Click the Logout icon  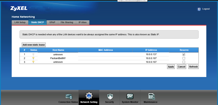tap(199, 9)
